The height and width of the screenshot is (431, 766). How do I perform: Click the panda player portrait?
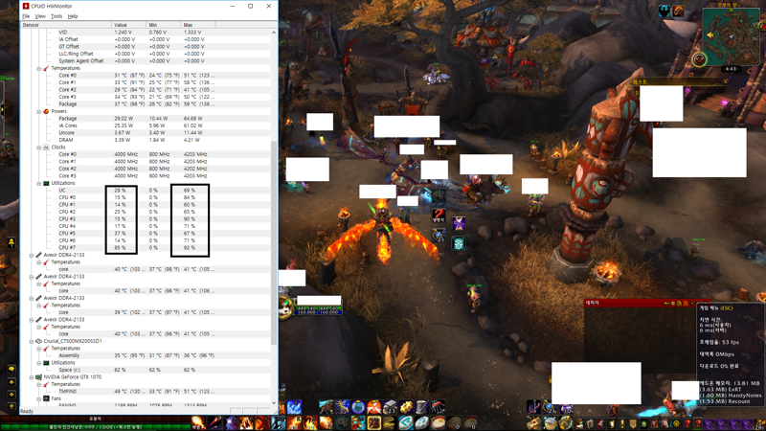(286, 307)
